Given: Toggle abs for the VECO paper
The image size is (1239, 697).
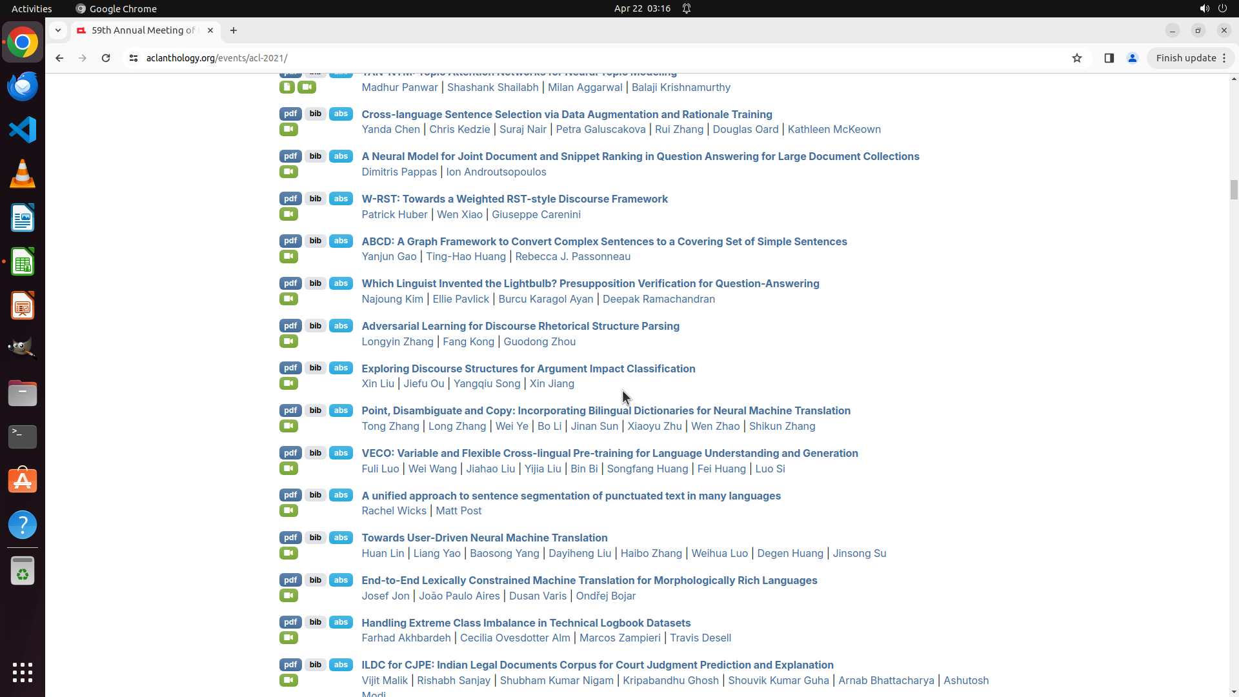Looking at the screenshot, I should (x=341, y=453).
